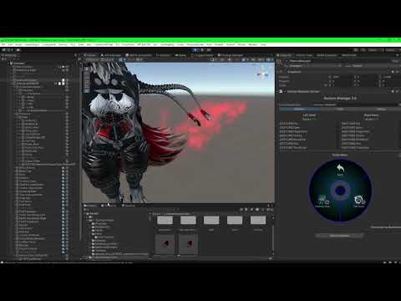Click the wide button below the radial menu
401x301 pixels.
point(340,236)
